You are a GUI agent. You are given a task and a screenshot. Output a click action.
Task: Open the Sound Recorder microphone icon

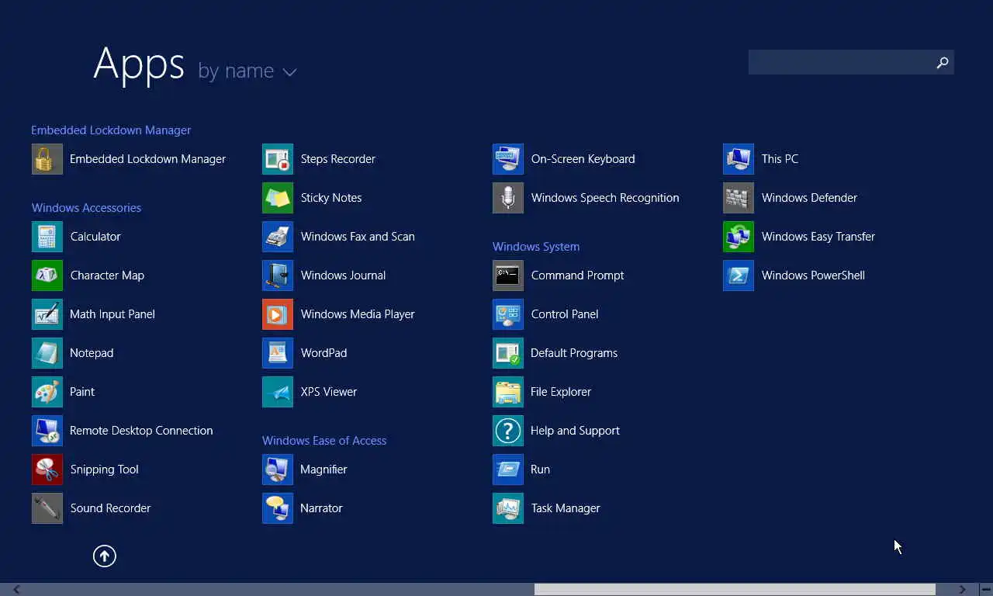pyautogui.click(x=47, y=508)
